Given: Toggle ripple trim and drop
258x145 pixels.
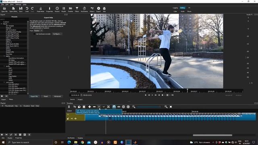Looking at the screenshot, I should (123, 107).
